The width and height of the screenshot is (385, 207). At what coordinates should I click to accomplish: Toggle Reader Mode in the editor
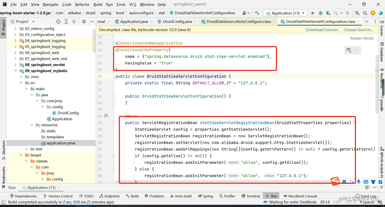pyautogui.click(x=362, y=38)
